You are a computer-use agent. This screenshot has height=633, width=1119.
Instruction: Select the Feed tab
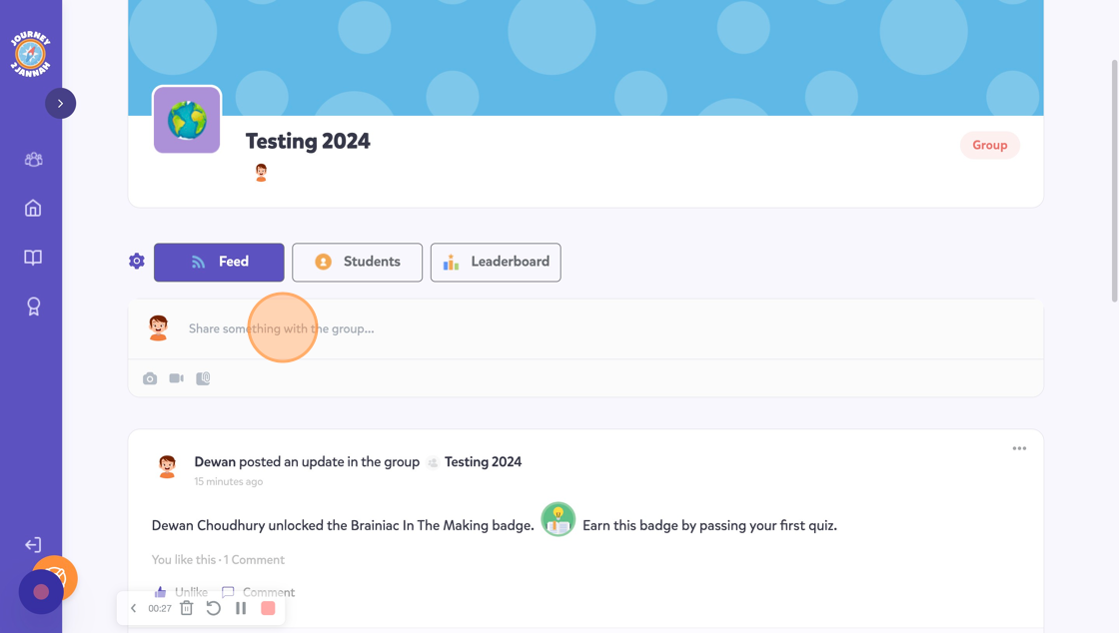[x=219, y=262]
